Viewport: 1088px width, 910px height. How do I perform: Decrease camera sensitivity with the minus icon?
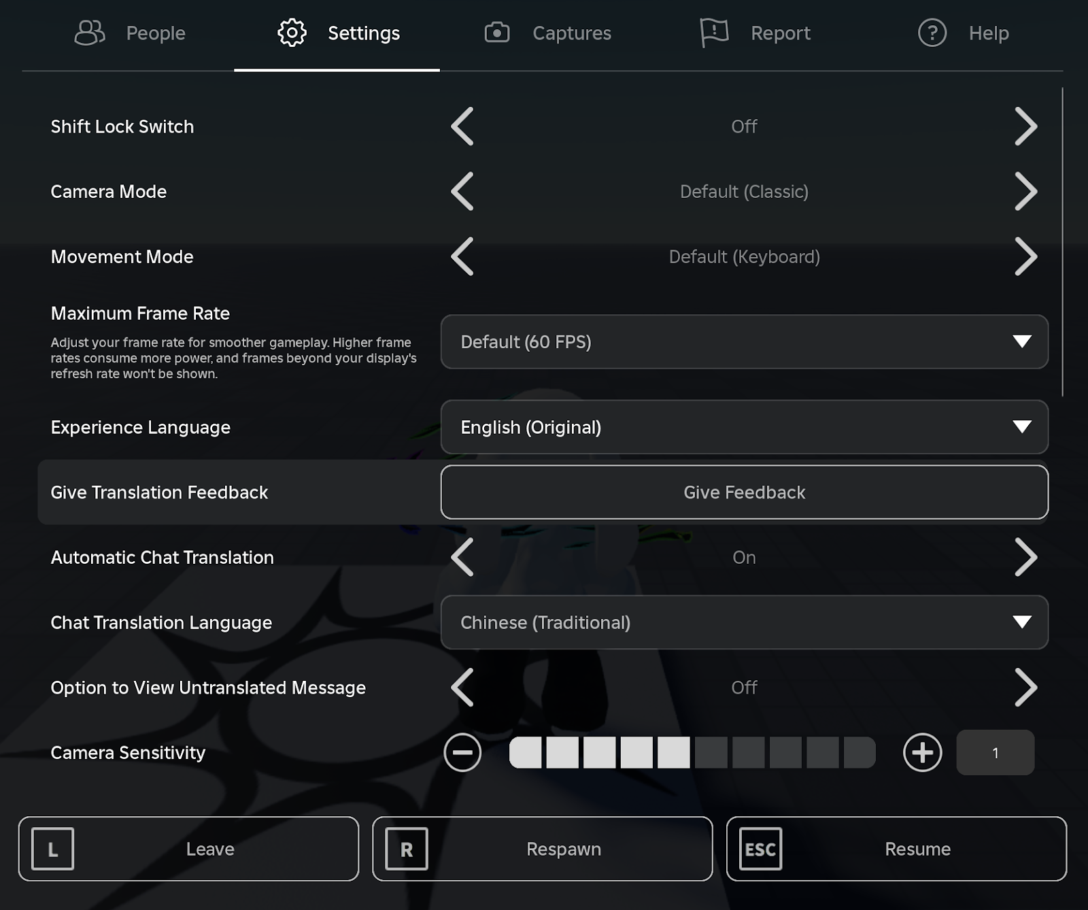click(x=463, y=752)
